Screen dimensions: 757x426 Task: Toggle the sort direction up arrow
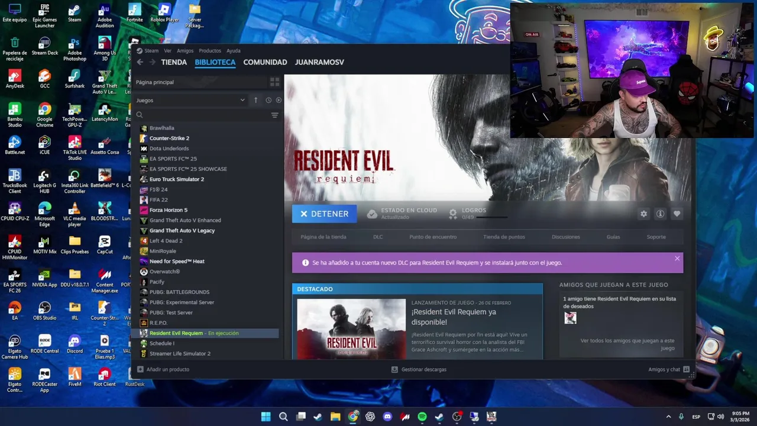tap(255, 100)
